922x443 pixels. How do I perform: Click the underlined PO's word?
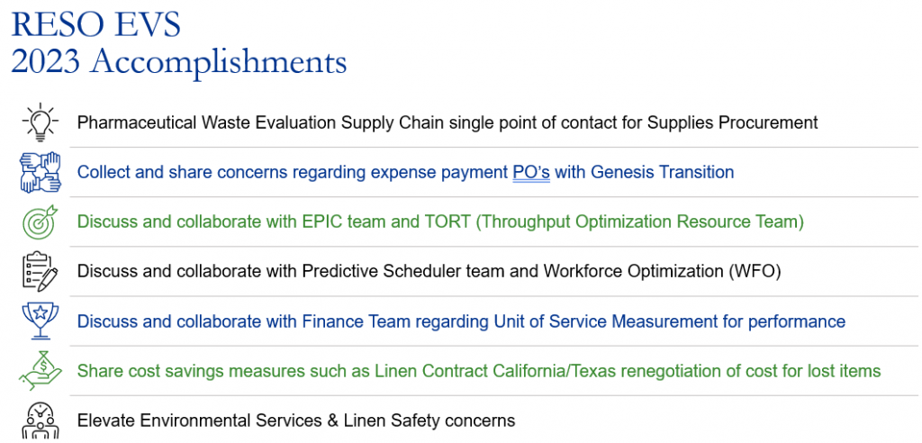pyautogui.click(x=531, y=172)
